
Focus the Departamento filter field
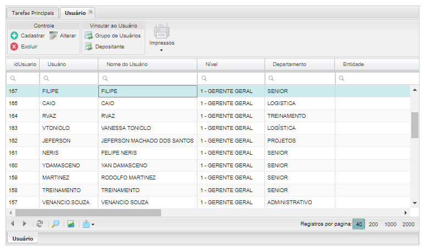pos(300,78)
